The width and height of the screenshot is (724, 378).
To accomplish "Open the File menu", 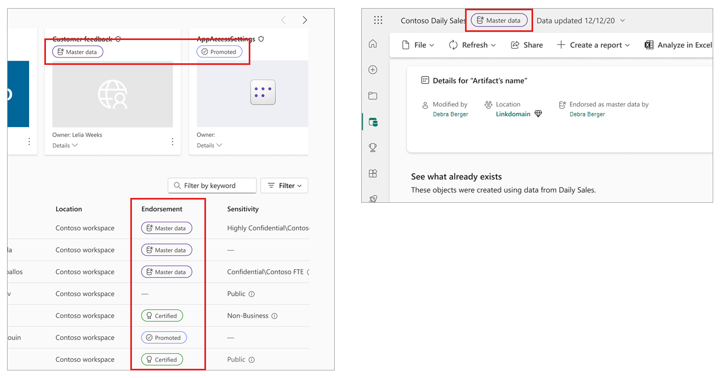I will (419, 45).
